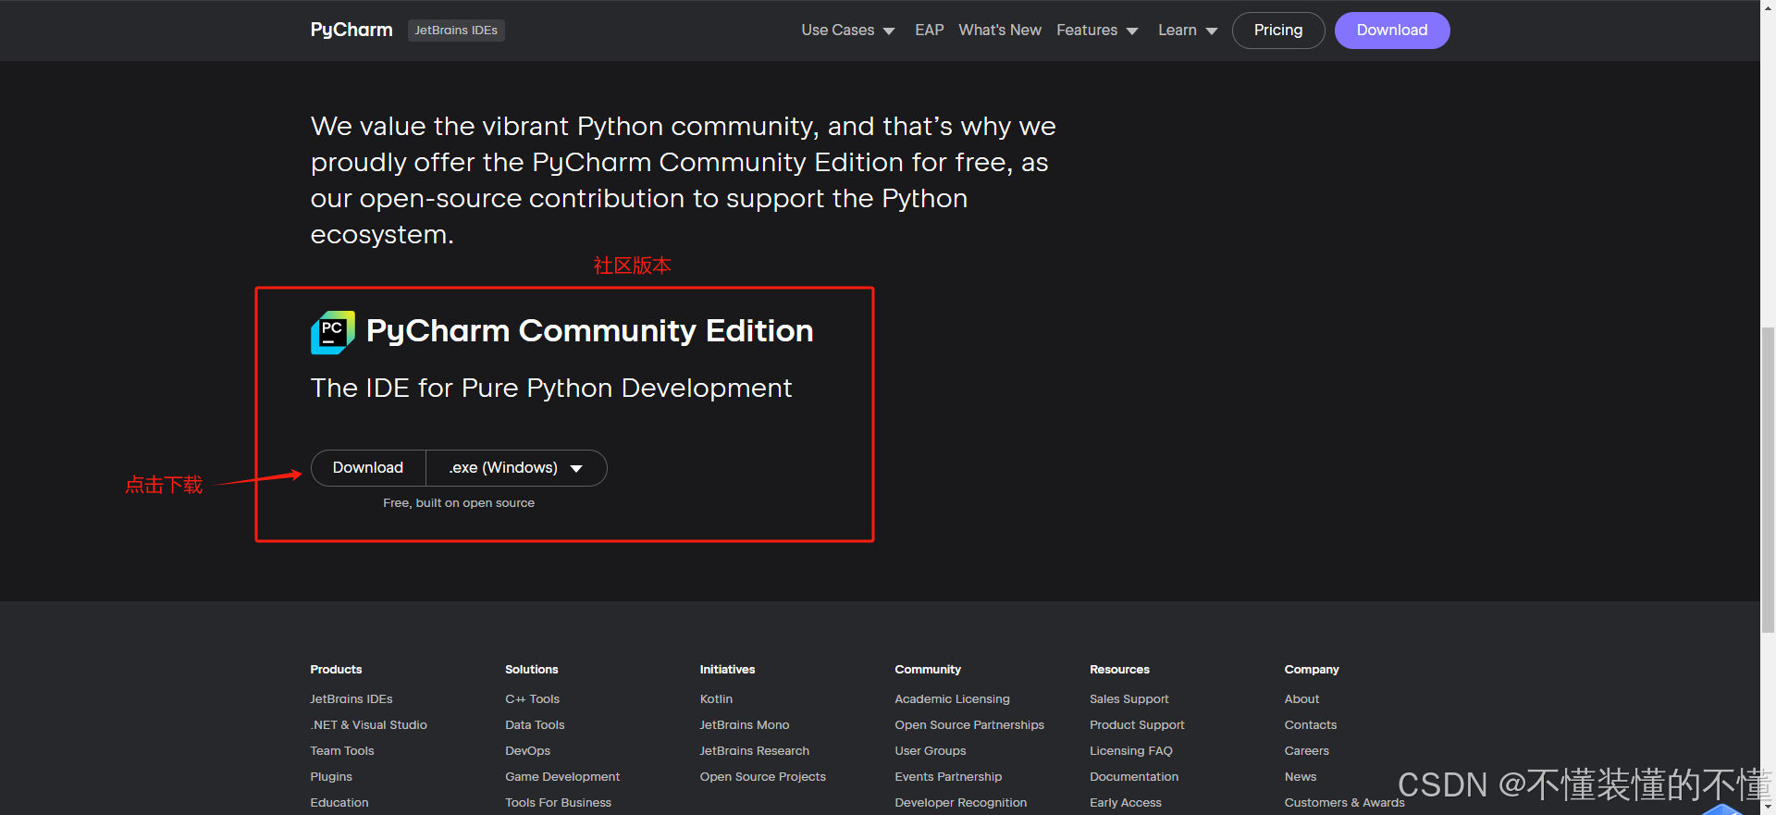Open C++ Tools footer link
Screen dimensions: 1776x815
tap(533, 699)
